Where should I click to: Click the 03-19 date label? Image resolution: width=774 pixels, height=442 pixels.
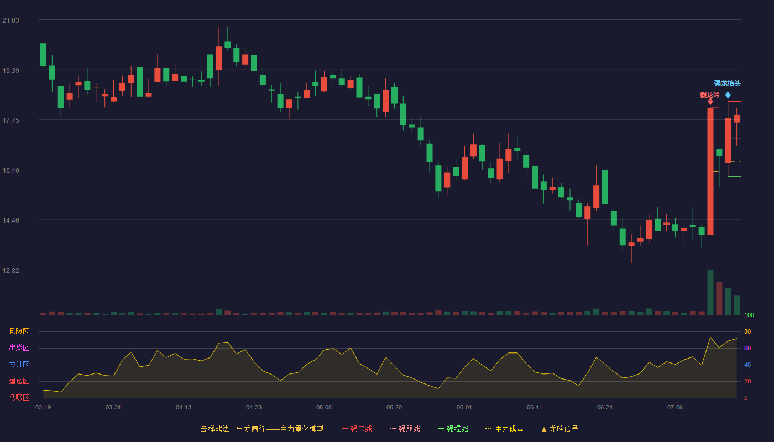pos(43,407)
